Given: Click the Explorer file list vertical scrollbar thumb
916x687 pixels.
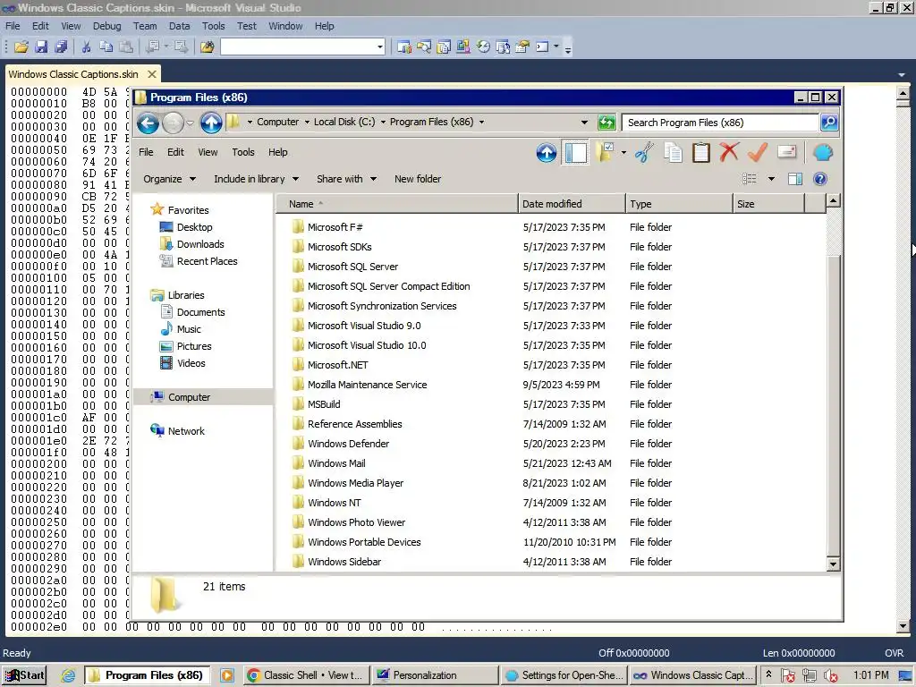Looking at the screenshot, I should (x=834, y=404).
